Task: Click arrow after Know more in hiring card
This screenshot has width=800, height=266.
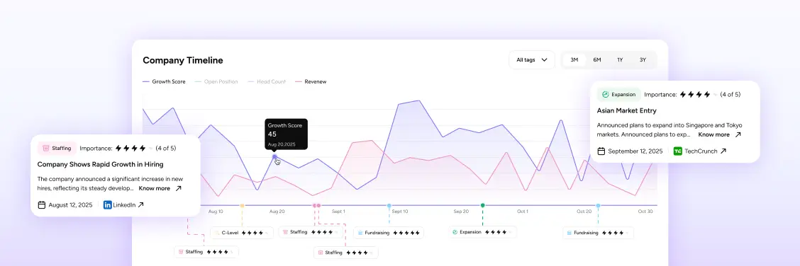Action: click(x=178, y=189)
